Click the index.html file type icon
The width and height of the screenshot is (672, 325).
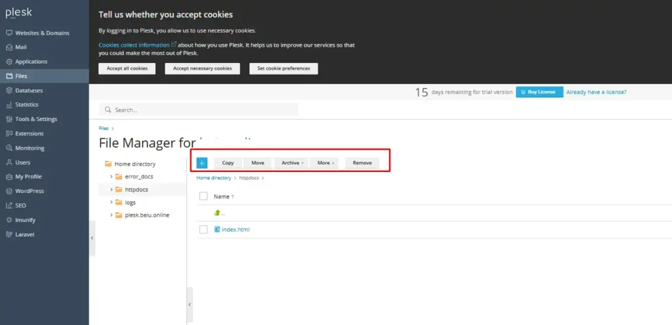(x=217, y=229)
